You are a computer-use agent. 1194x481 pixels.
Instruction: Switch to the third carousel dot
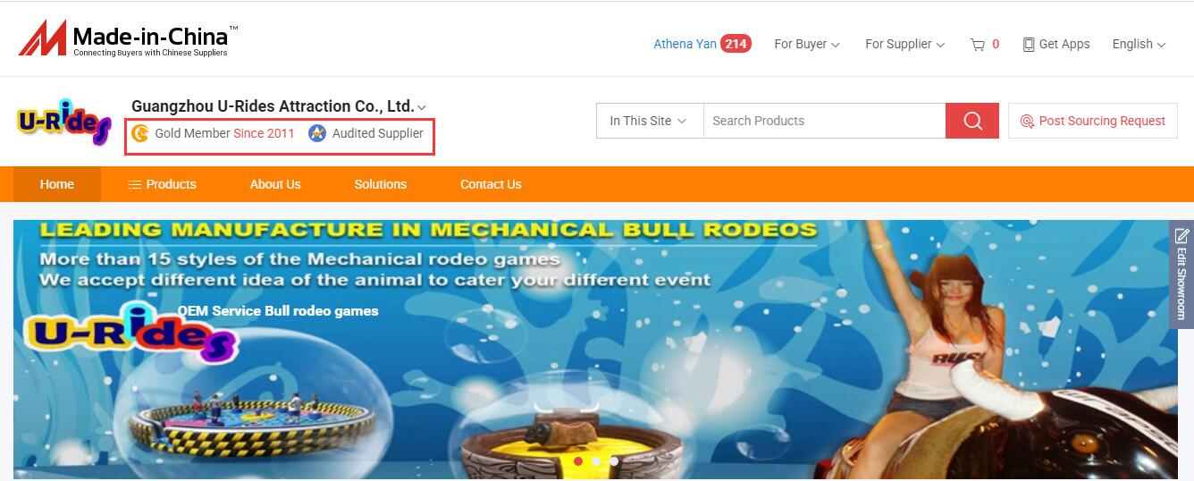click(614, 461)
